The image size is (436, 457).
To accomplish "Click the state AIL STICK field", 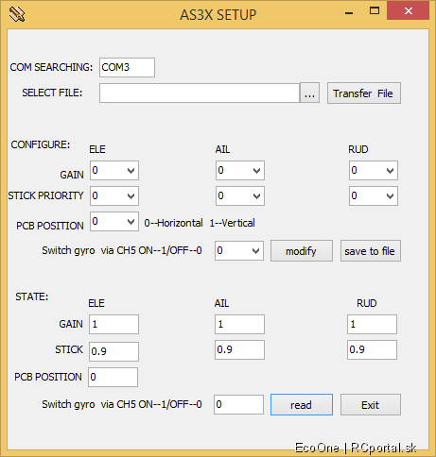I will 239,349.
